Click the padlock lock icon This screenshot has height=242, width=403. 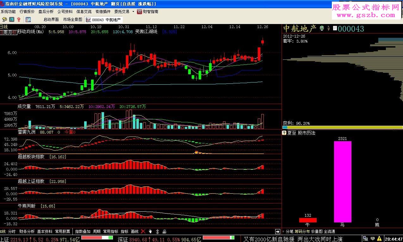coord(165,232)
